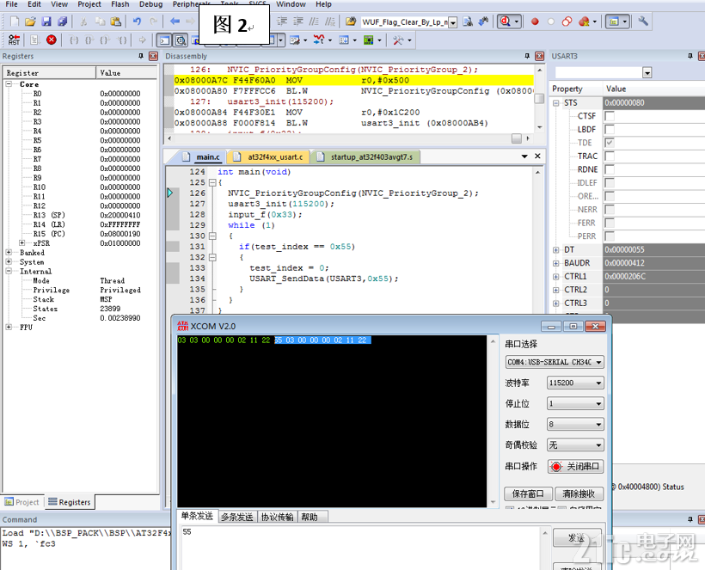Open the Debug menu

tap(150, 4)
